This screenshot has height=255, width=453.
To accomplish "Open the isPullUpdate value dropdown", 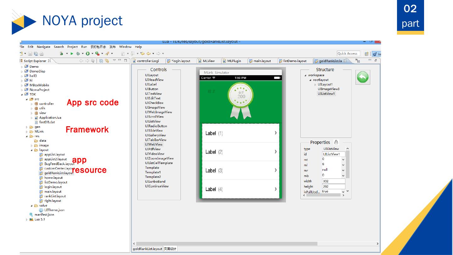I will pyautogui.click(x=343, y=191).
